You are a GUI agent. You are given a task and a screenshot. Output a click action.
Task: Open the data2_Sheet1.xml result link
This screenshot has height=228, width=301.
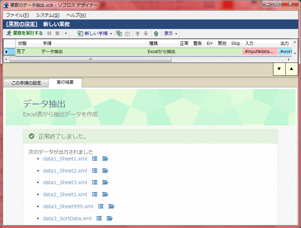(x=65, y=194)
